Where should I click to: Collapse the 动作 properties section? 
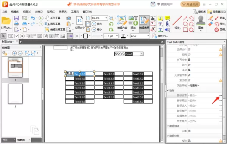coord(168,90)
